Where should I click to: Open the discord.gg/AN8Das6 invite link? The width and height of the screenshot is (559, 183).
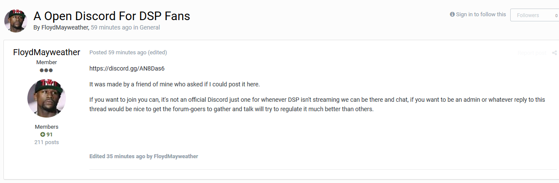click(x=127, y=68)
